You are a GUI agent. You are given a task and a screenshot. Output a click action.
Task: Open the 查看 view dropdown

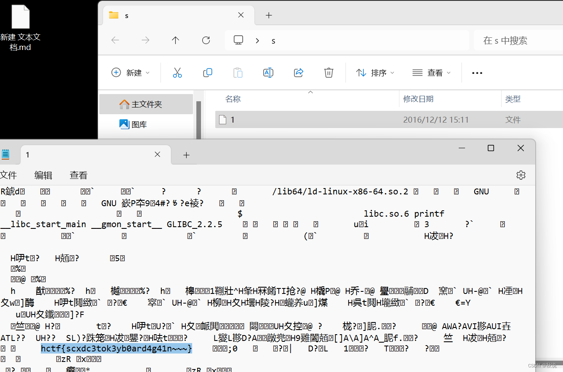pos(431,73)
